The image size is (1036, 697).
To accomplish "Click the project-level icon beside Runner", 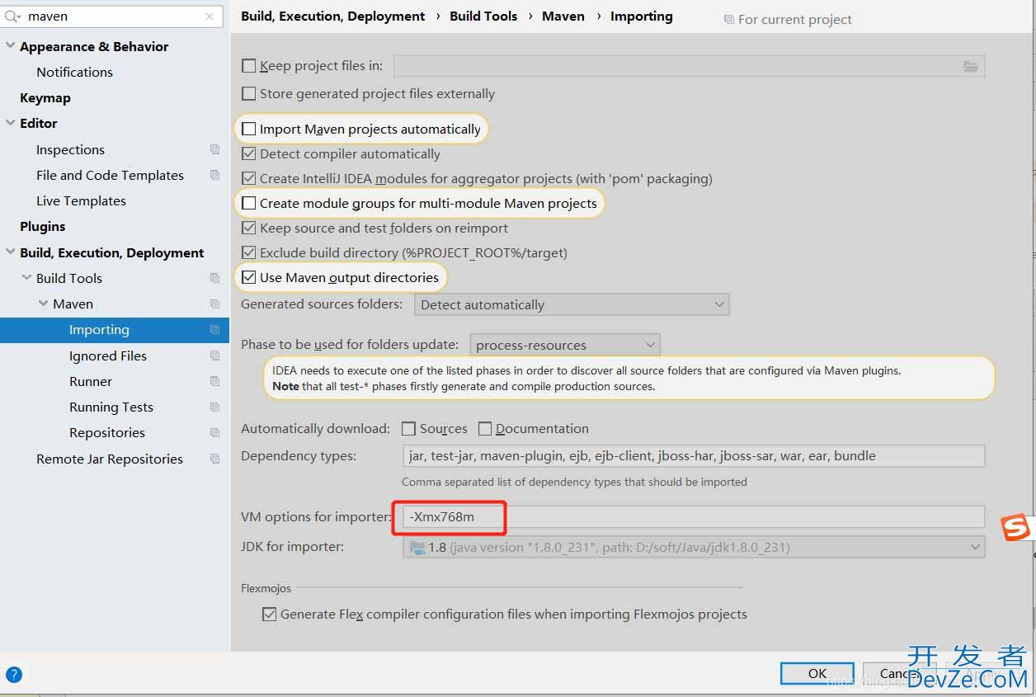I will coord(214,381).
